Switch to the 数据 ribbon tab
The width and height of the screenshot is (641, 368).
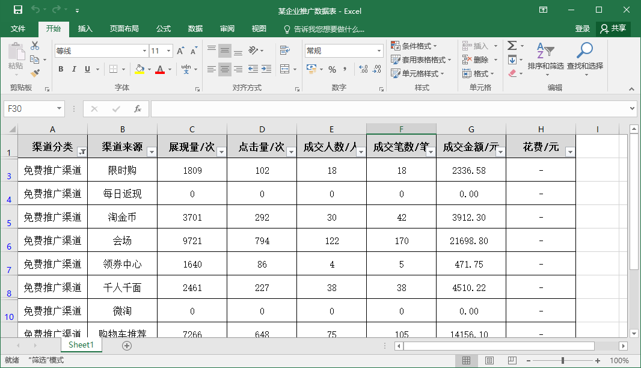tap(195, 28)
